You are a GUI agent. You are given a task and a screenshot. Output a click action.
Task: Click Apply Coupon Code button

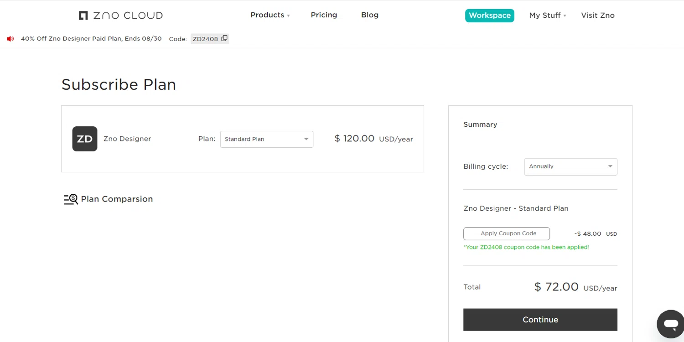507,233
